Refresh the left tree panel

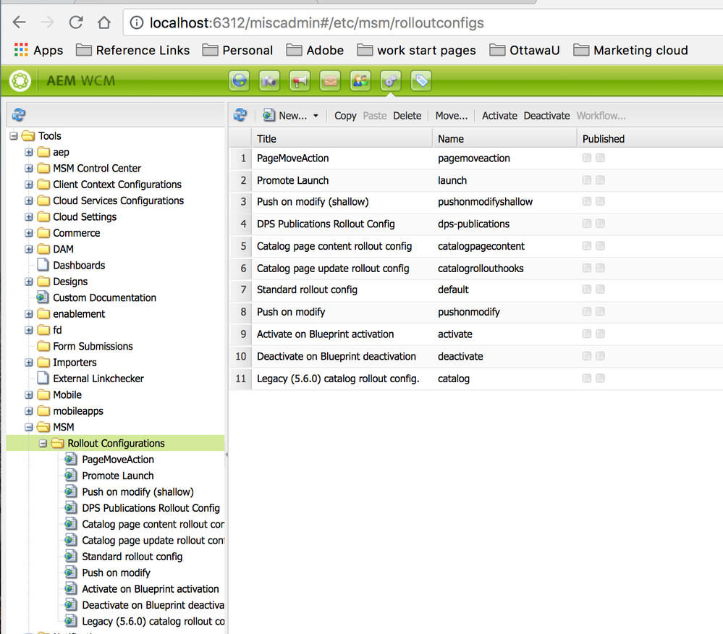click(20, 115)
